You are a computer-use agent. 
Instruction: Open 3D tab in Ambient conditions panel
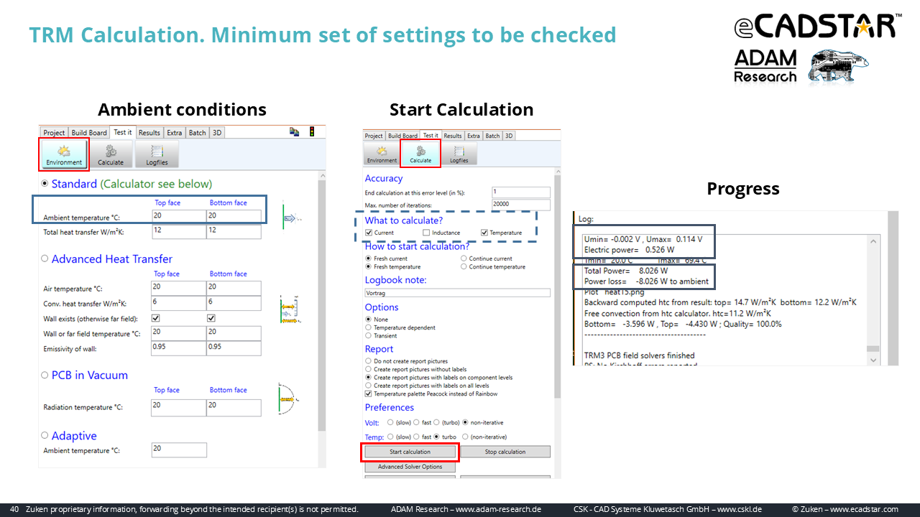pyautogui.click(x=217, y=133)
